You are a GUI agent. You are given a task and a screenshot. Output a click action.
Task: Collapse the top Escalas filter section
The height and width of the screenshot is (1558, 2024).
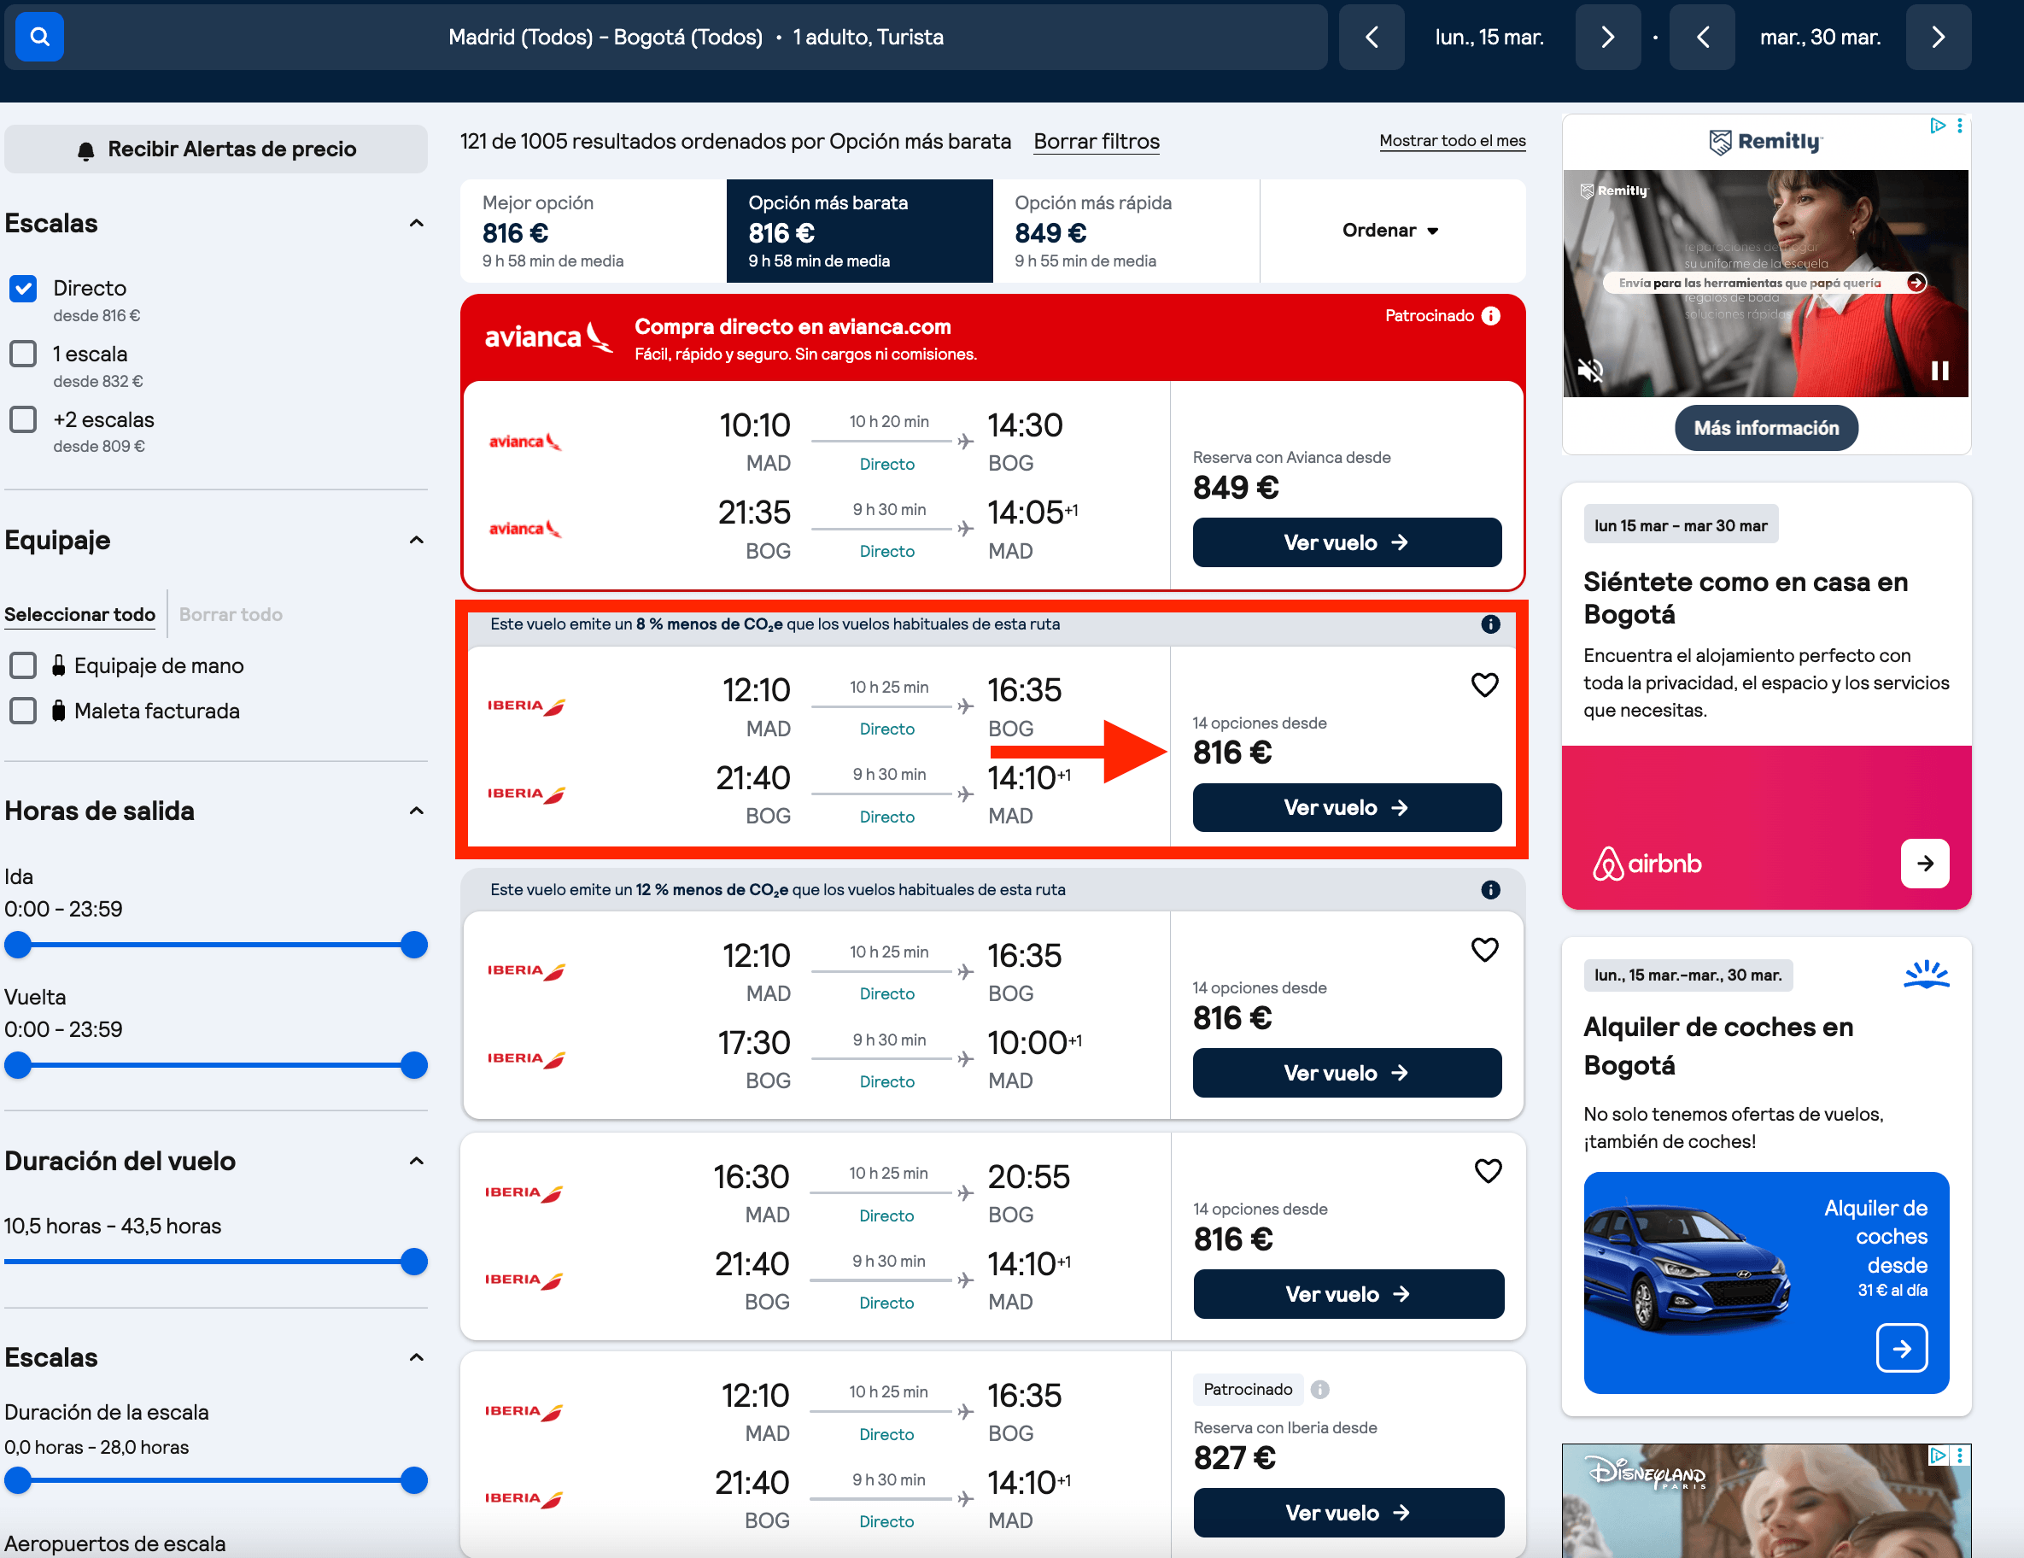417,224
